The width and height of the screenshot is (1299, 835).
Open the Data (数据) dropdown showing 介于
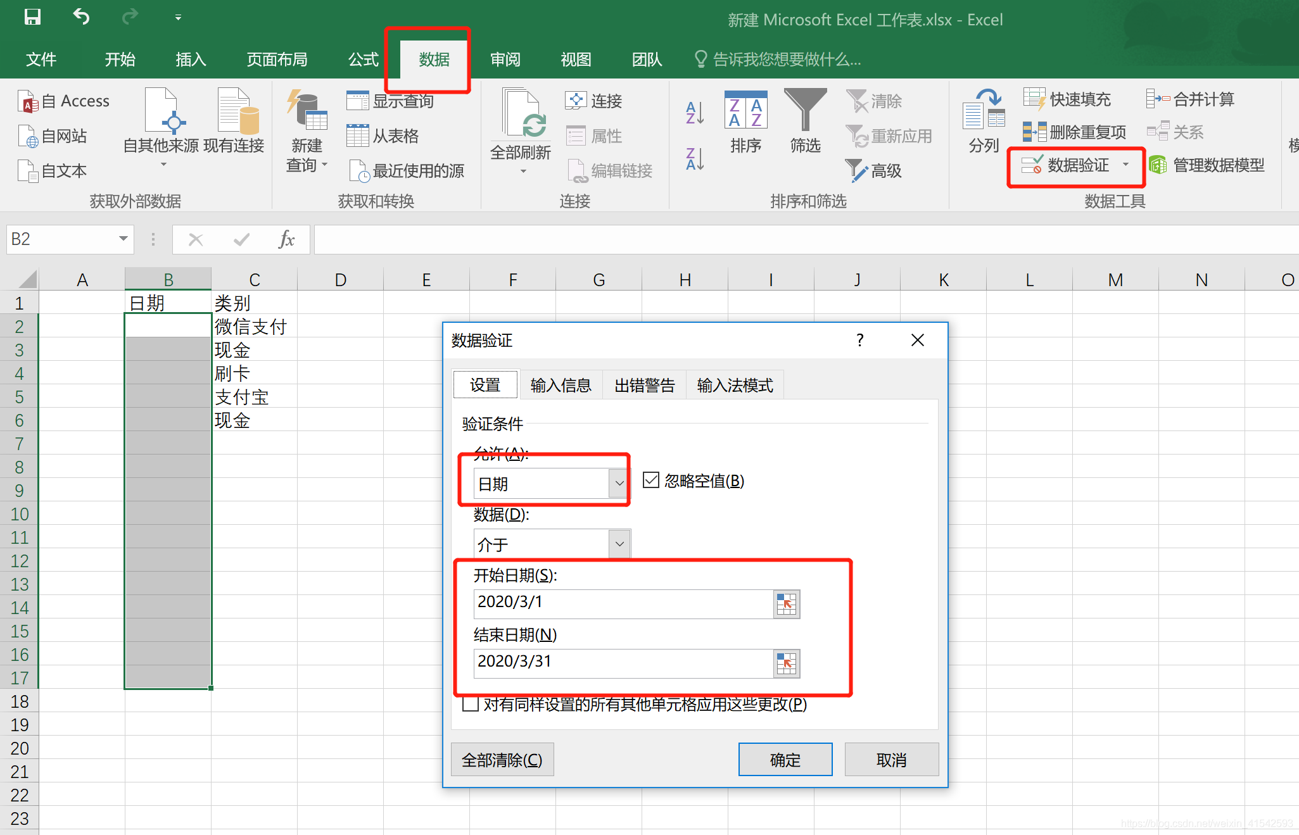[x=619, y=544]
